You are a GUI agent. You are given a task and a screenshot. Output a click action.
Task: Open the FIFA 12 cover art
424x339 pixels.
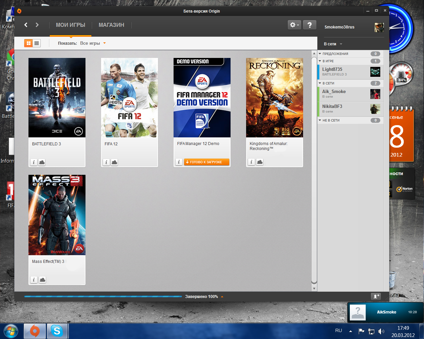tap(130, 98)
